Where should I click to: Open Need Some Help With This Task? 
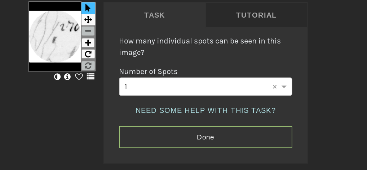[205, 110]
